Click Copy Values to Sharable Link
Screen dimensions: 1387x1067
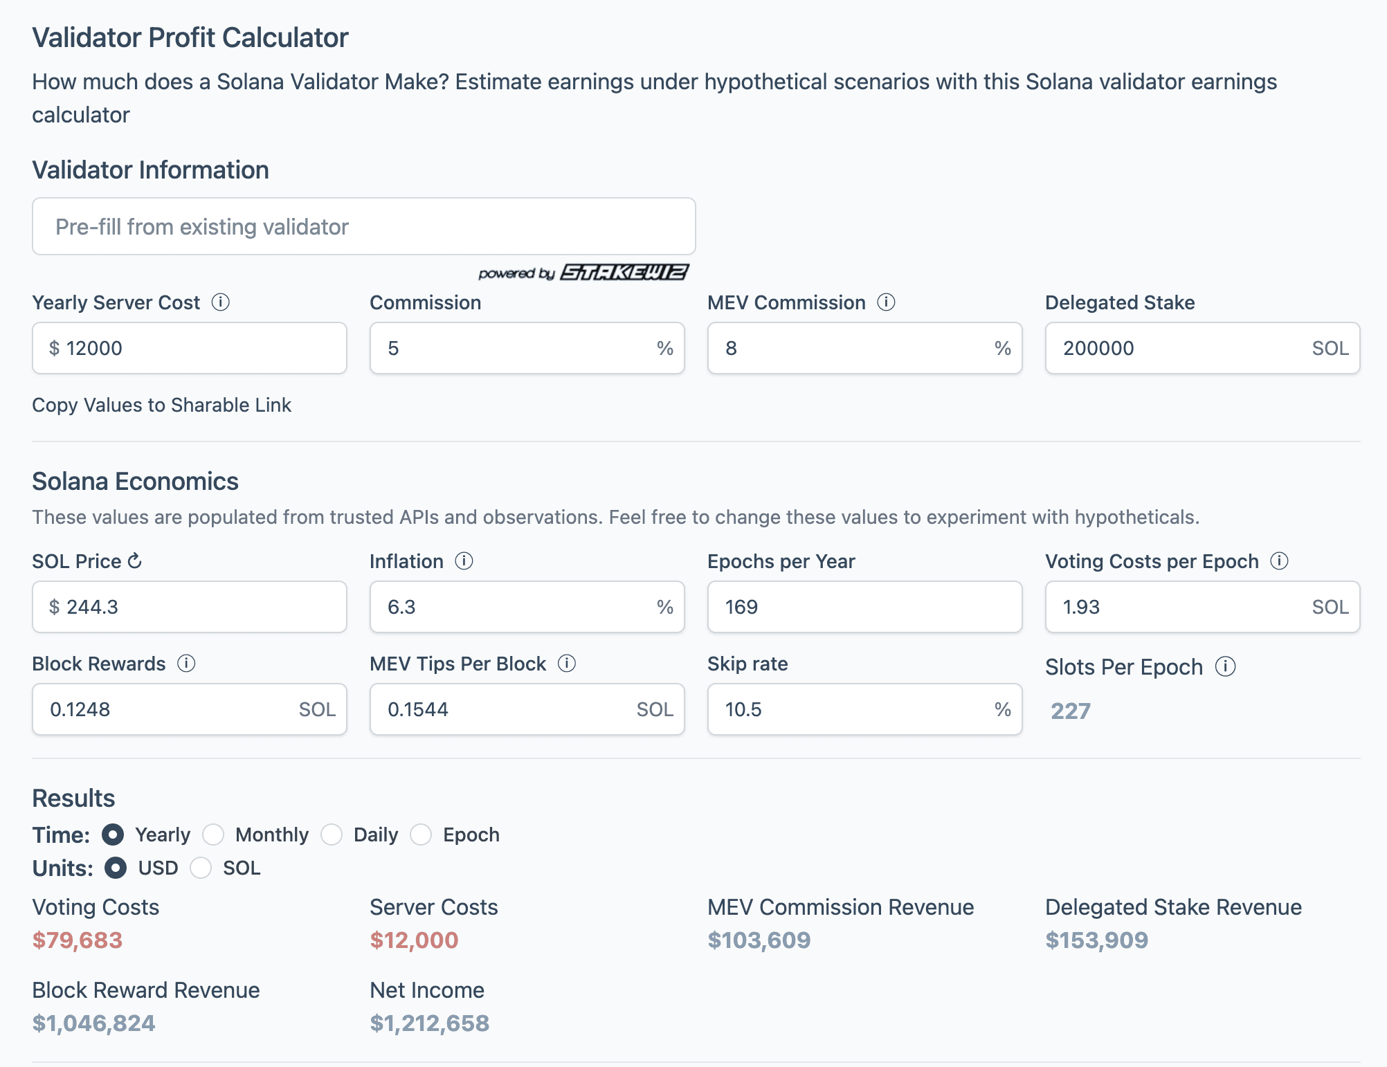[161, 405]
